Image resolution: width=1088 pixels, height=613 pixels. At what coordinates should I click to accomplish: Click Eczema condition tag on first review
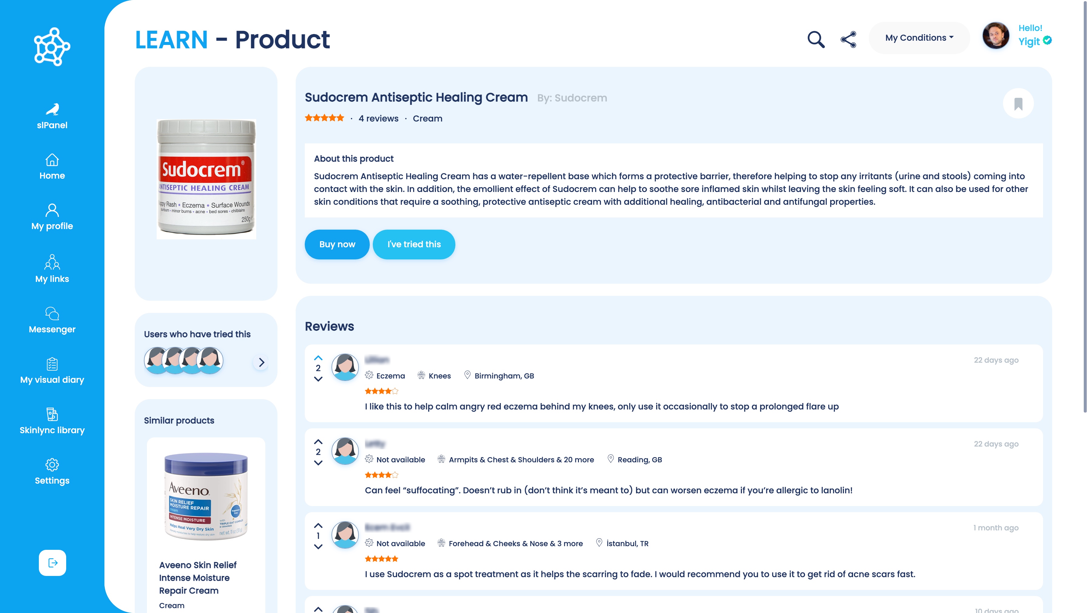click(x=385, y=375)
